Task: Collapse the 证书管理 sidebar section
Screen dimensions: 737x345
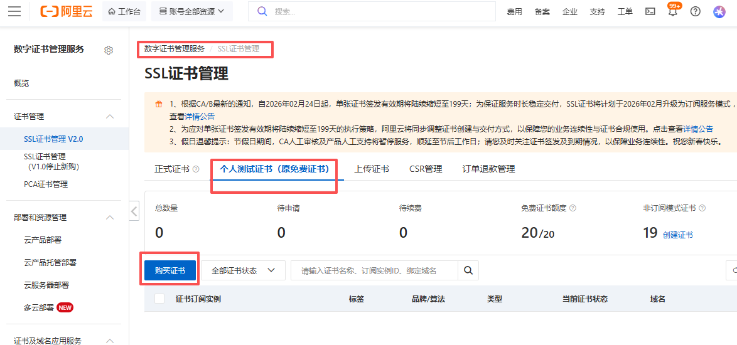Action: click(109, 117)
